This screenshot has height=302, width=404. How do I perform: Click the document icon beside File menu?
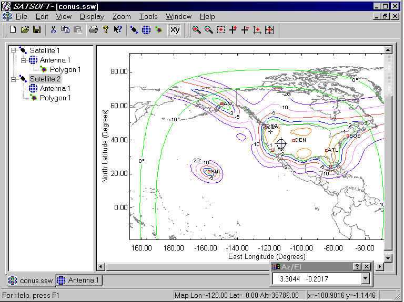coord(7,16)
